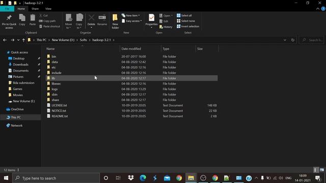Screen dimensions: 326x183
Task: Click Select none
Action: (x=186, y=21)
